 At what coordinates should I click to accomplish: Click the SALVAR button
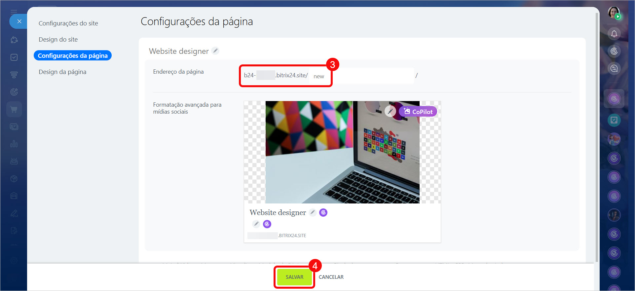tap(294, 277)
